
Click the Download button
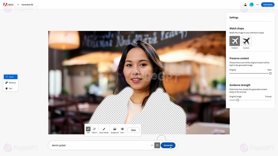point(268,5)
